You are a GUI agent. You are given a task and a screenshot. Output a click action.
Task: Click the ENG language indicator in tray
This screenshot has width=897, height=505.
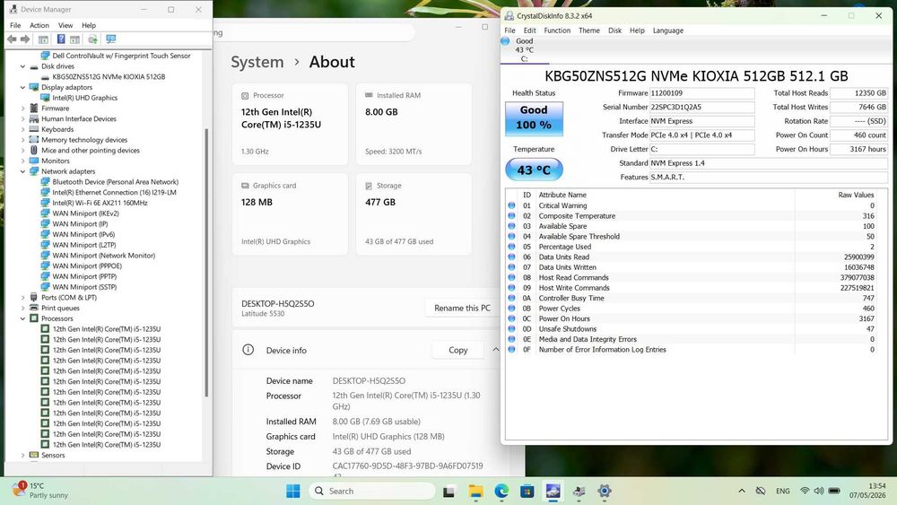pyautogui.click(x=782, y=491)
